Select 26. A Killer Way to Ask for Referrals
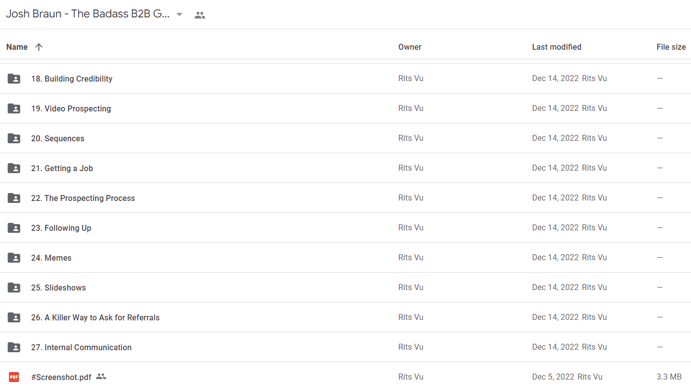Image resolution: width=691 pixels, height=390 pixels. pyautogui.click(x=95, y=317)
